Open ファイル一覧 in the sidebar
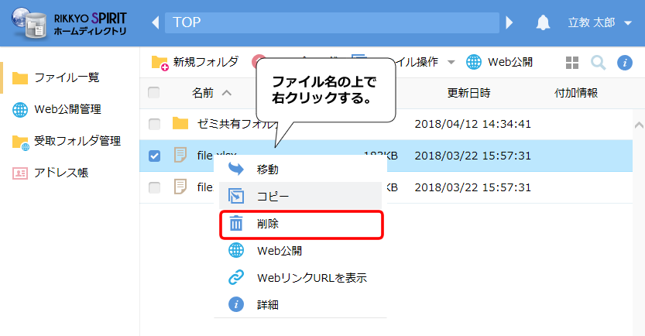 coord(56,77)
